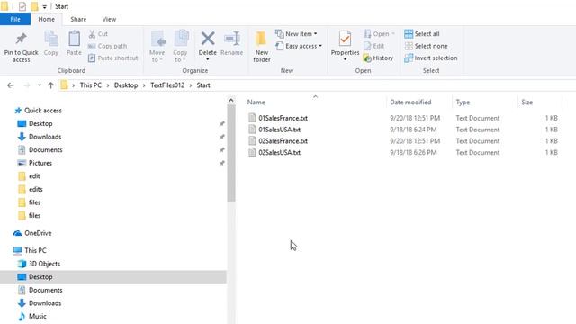576x324 pixels.
Task: Open the New item dropdown
Action: pyautogui.click(x=296, y=34)
